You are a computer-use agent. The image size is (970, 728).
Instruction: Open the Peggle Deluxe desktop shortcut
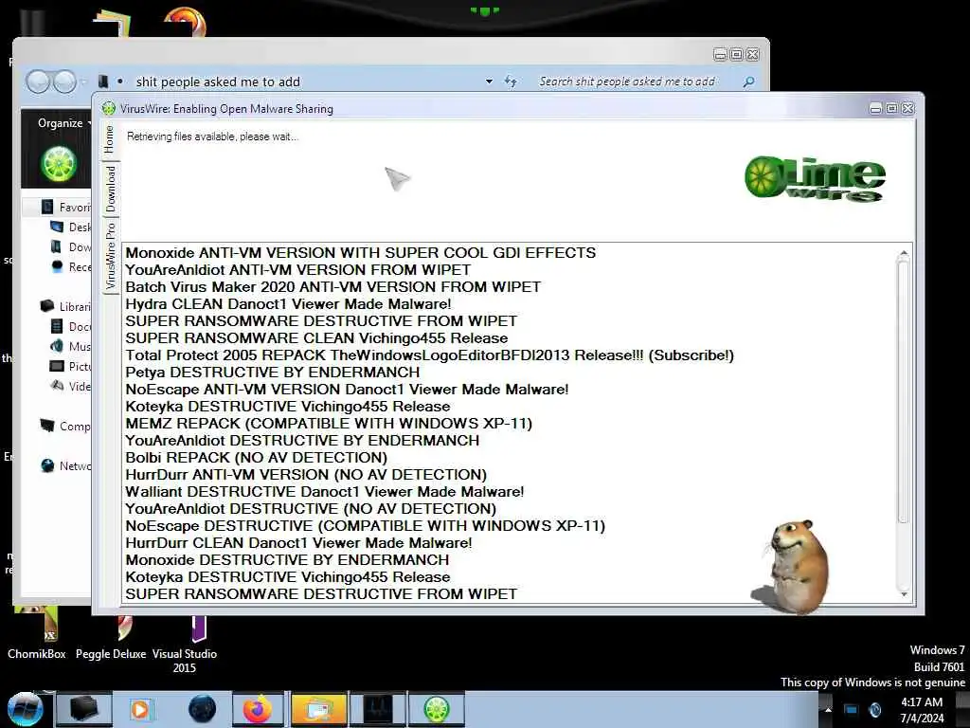point(111,638)
